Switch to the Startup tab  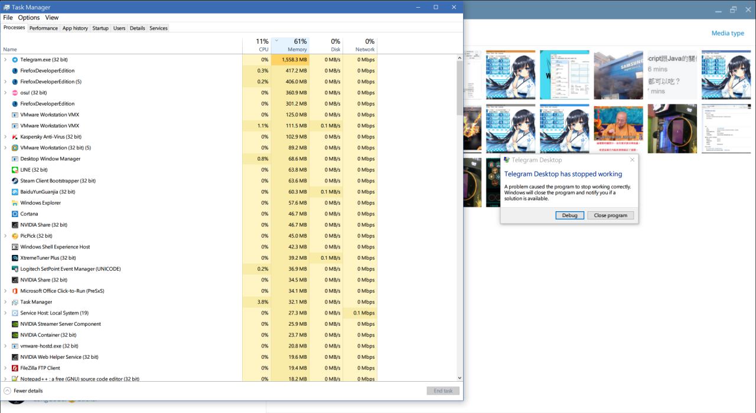[100, 28]
